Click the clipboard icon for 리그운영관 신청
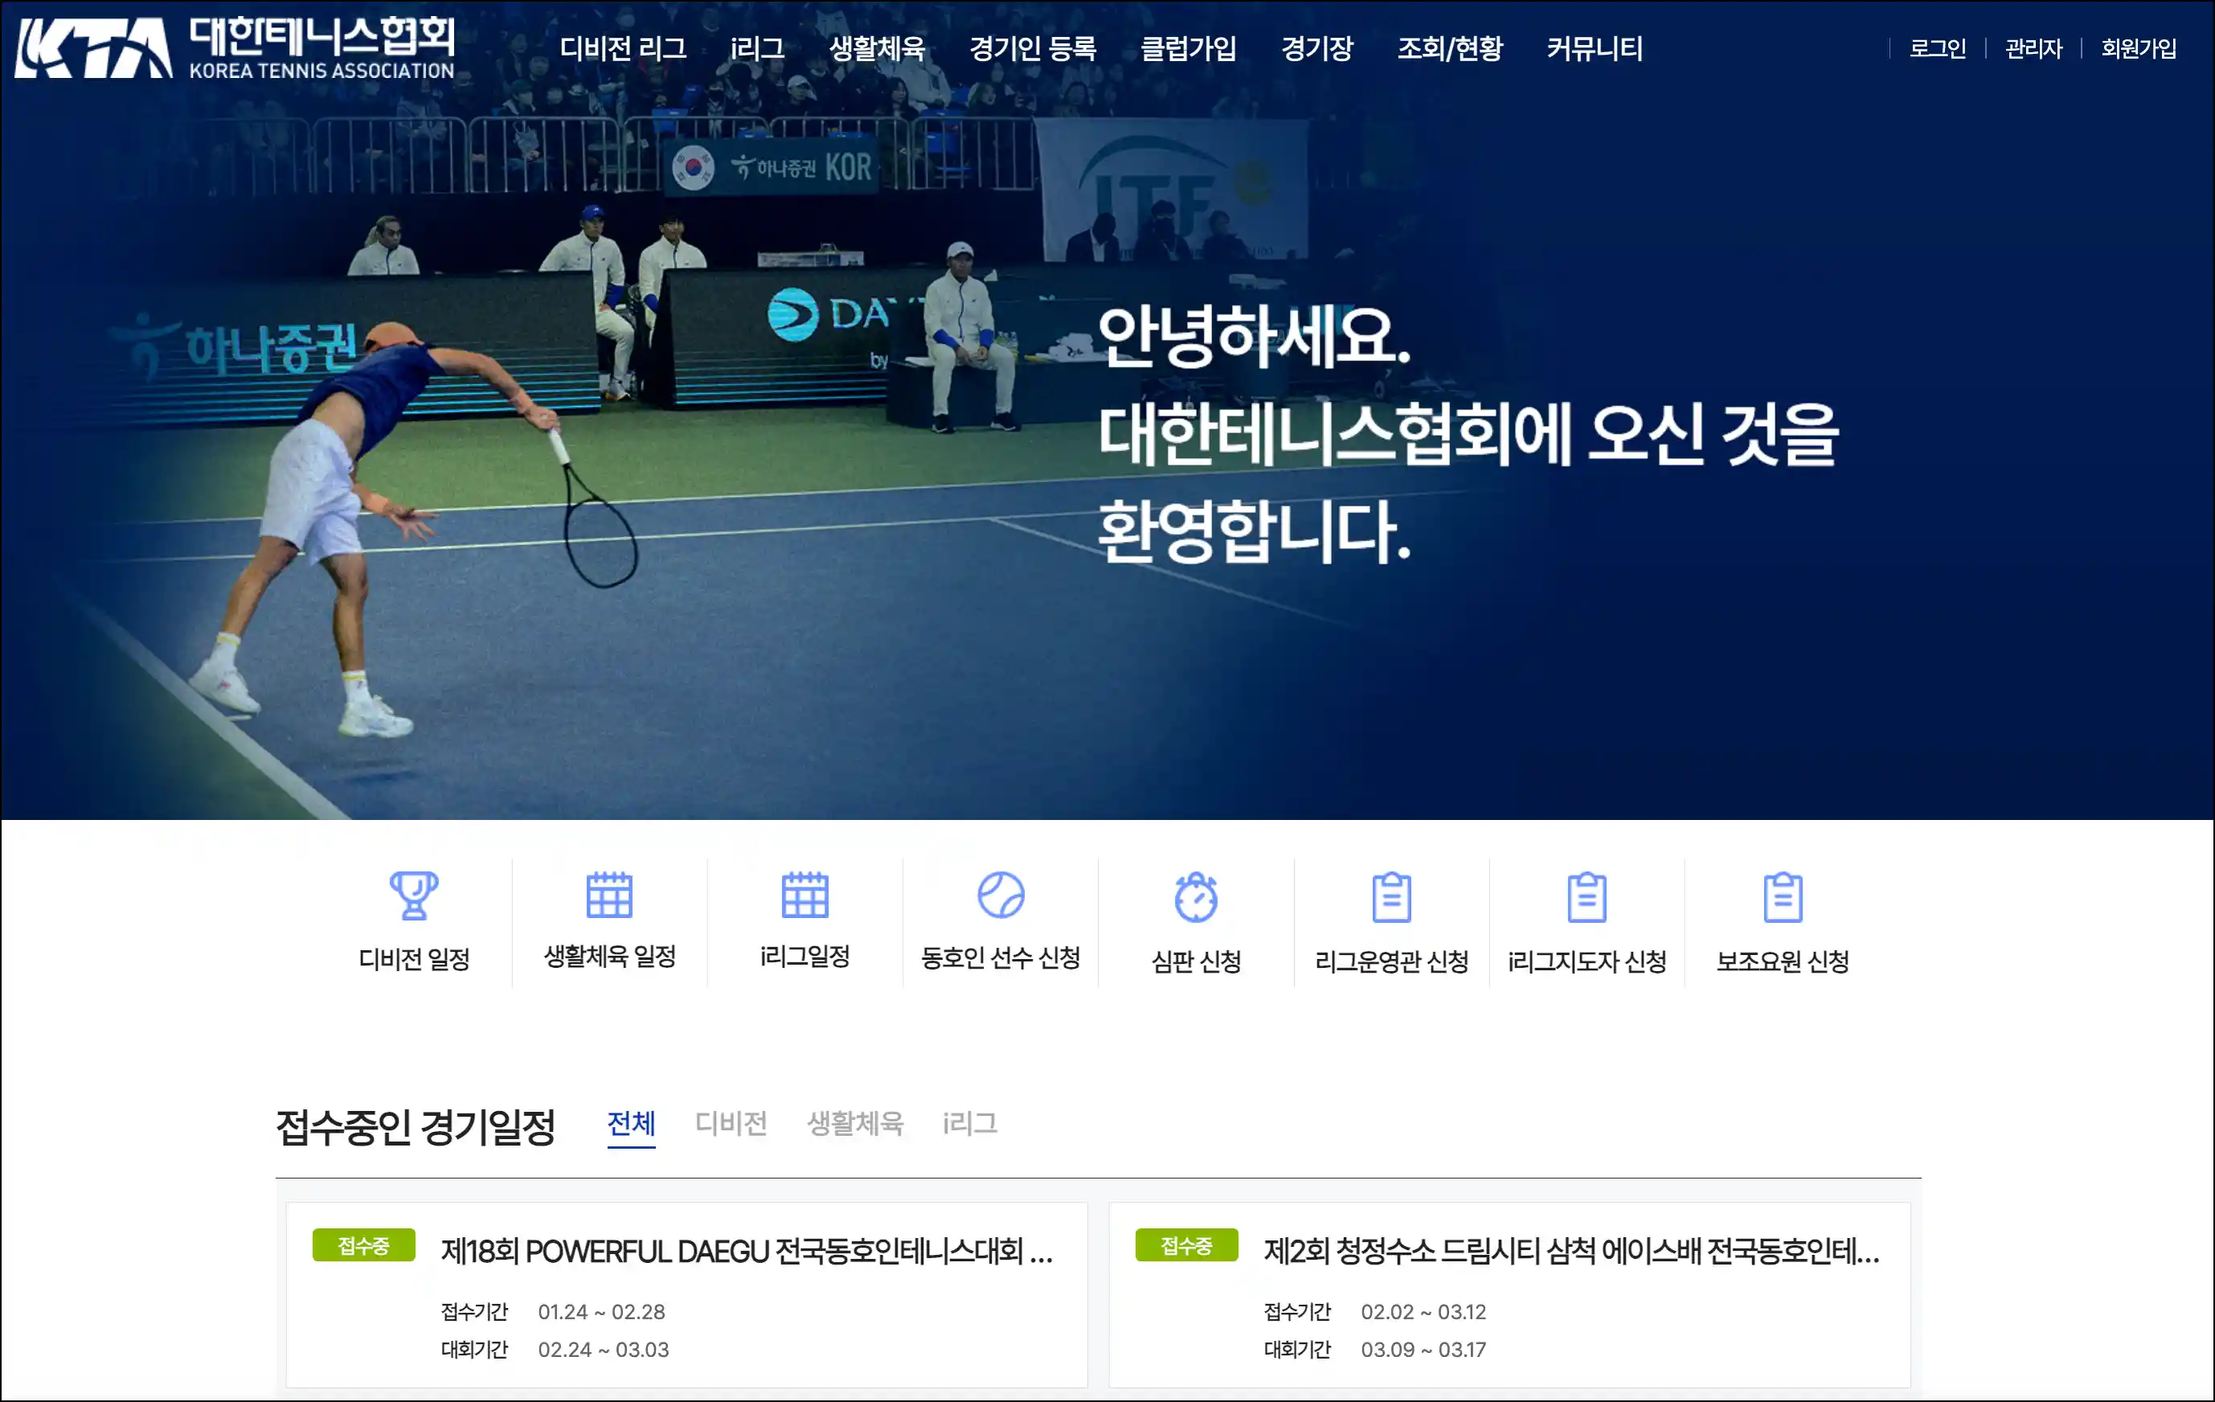Screen dimensions: 2215x1402 [1392, 897]
